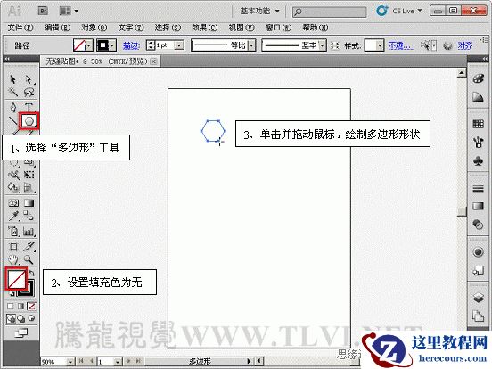This screenshot has width=492, height=369.
Task: Swap fill and stroke colors arrow
Action: coord(32,273)
